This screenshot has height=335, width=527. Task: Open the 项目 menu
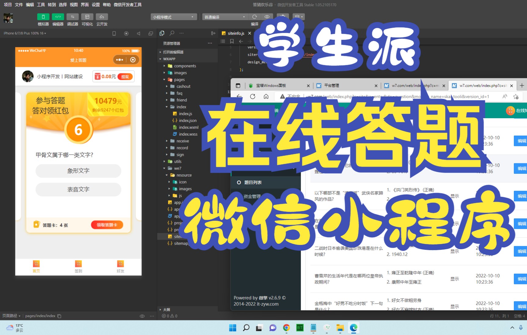[8, 5]
